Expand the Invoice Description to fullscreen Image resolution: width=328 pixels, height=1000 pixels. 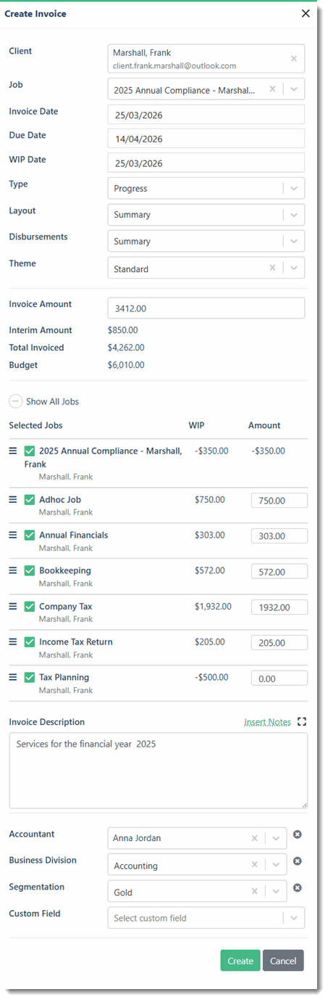[x=303, y=722]
